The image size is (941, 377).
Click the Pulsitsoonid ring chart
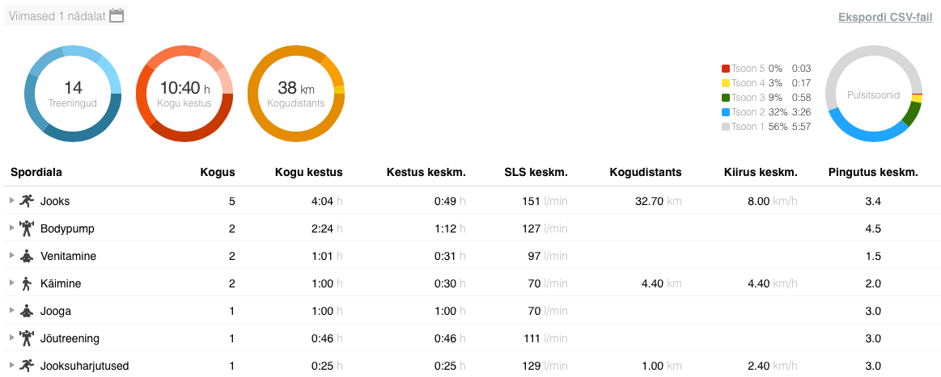click(874, 94)
